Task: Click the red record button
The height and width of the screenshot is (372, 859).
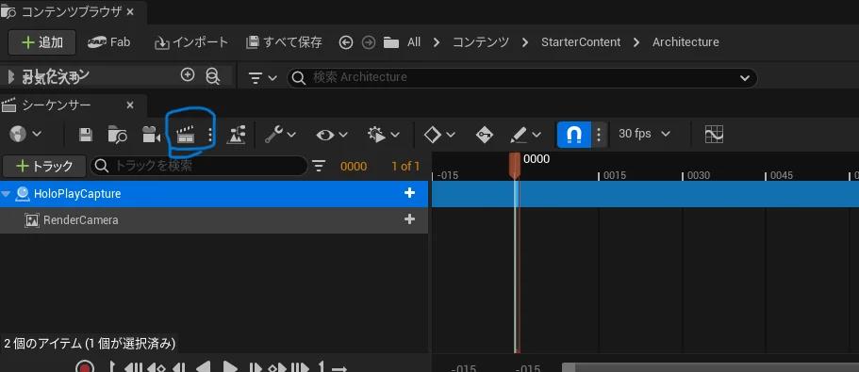Action: click(84, 366)
